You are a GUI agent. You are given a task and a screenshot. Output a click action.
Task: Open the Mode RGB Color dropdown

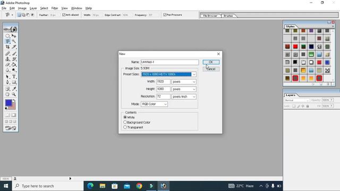click(154, 104)
